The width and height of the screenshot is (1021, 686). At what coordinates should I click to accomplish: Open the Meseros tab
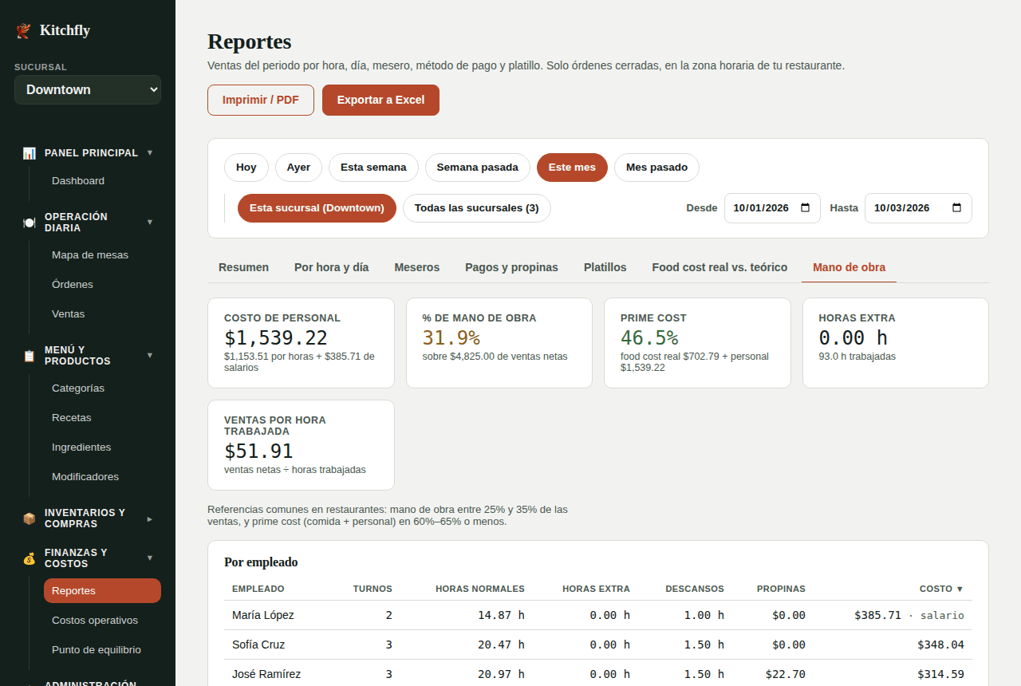coord(417,267)
